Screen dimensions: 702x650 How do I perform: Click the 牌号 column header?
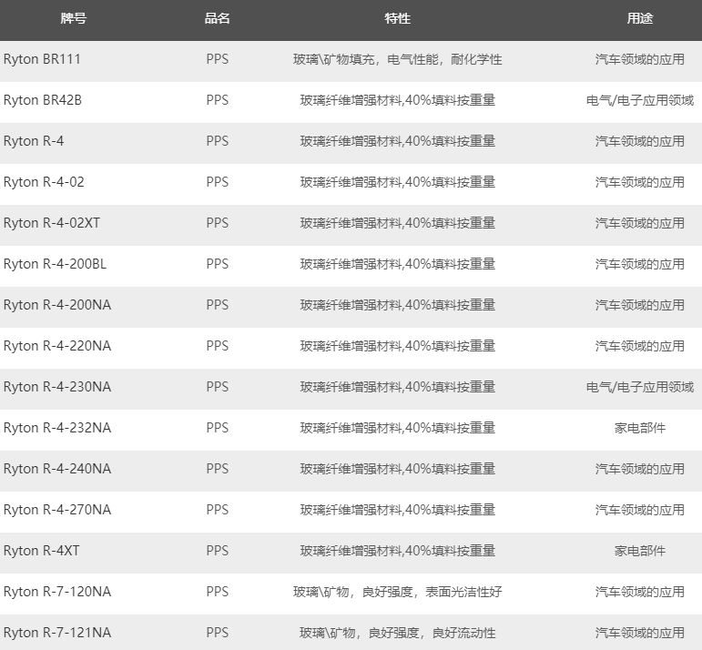(73, 18)
